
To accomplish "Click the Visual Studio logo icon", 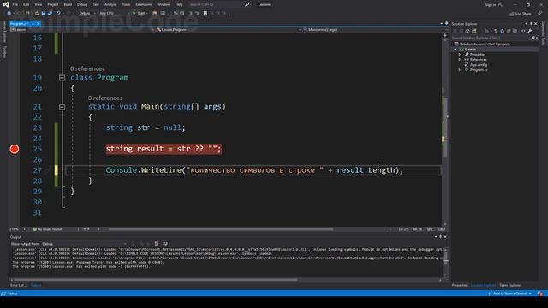I will (x=6, y=4).
